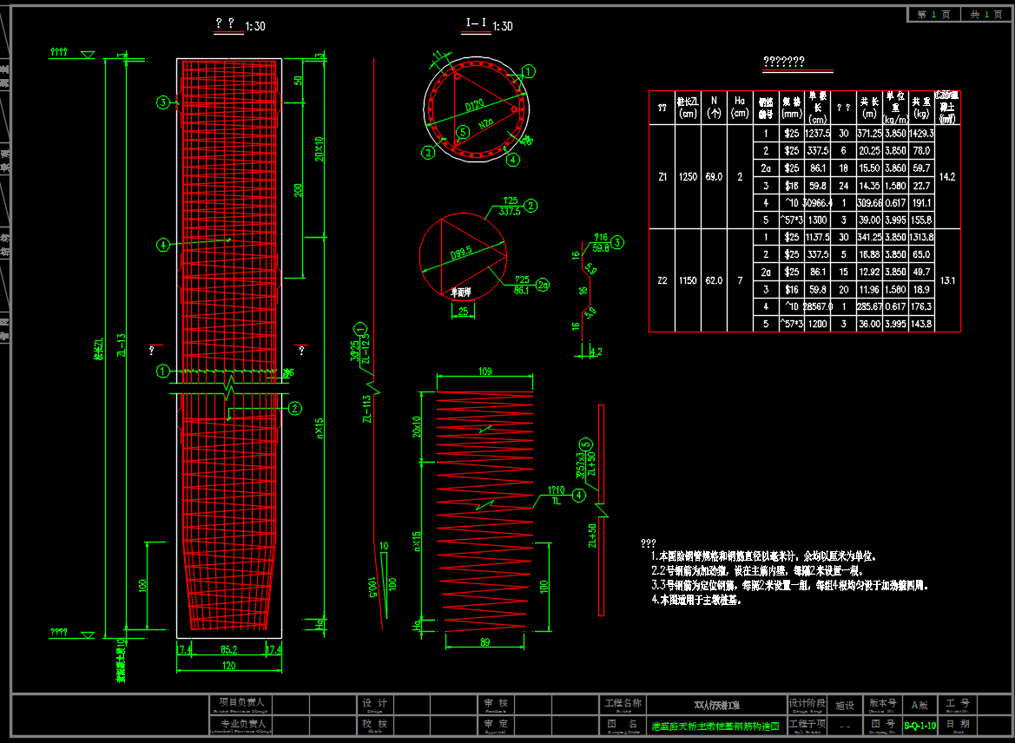Select callout bubble 4 beside the pile cage

point(162,246)
